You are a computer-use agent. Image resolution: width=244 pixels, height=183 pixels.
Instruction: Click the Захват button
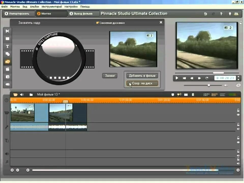(x=110, y=76)
